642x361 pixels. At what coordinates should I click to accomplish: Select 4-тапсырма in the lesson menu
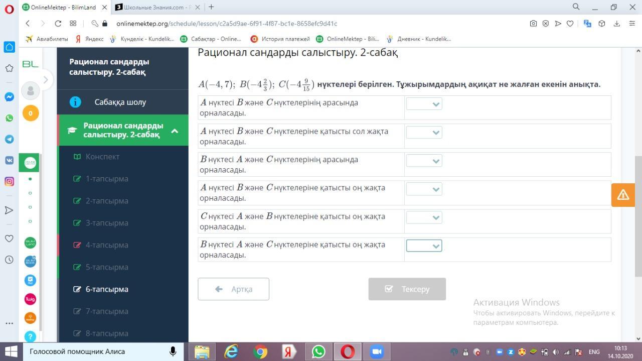click(x=107, y=245)
